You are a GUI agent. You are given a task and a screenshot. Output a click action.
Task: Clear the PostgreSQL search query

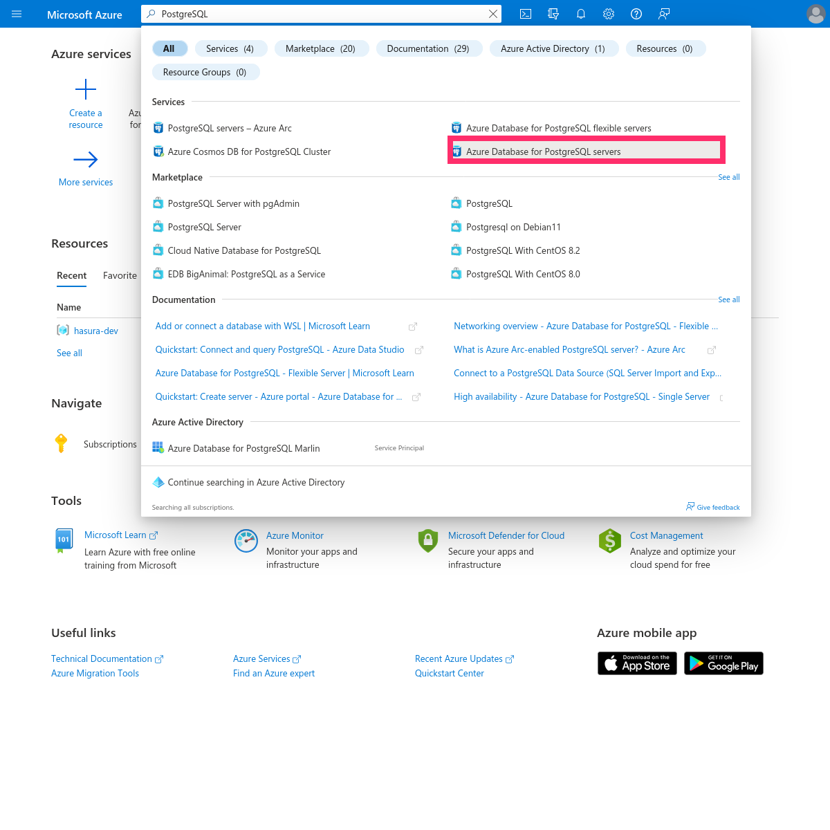[x=492, y=13]
